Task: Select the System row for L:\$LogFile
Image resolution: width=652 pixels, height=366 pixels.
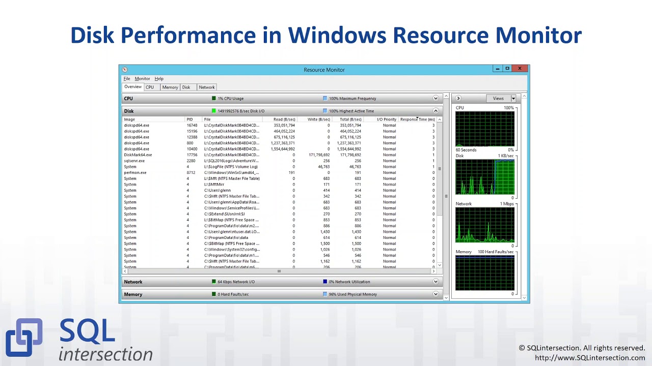Action: 279,167
